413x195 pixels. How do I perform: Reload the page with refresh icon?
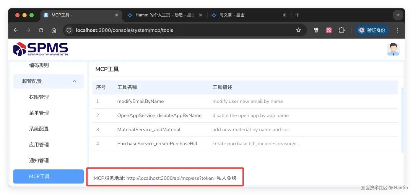tap(41, 30)
